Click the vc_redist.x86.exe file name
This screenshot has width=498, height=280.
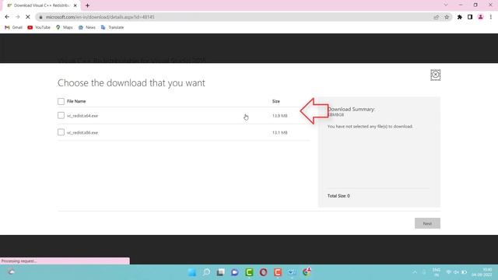(x=82, y=133)
